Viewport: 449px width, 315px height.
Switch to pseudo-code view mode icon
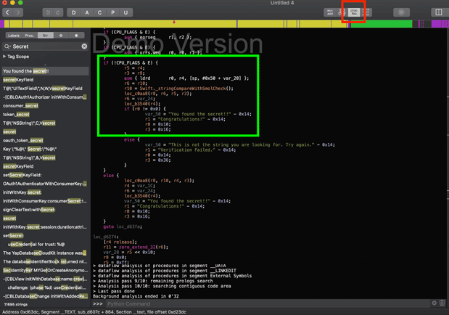tap(354, 12)
